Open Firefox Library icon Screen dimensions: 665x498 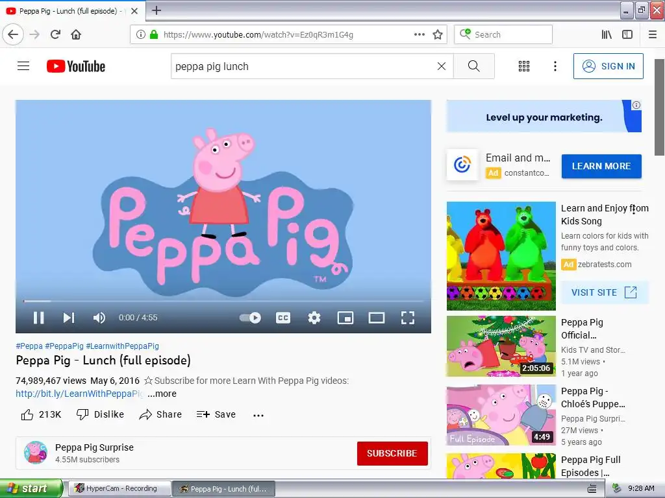(x=607, y=34)
